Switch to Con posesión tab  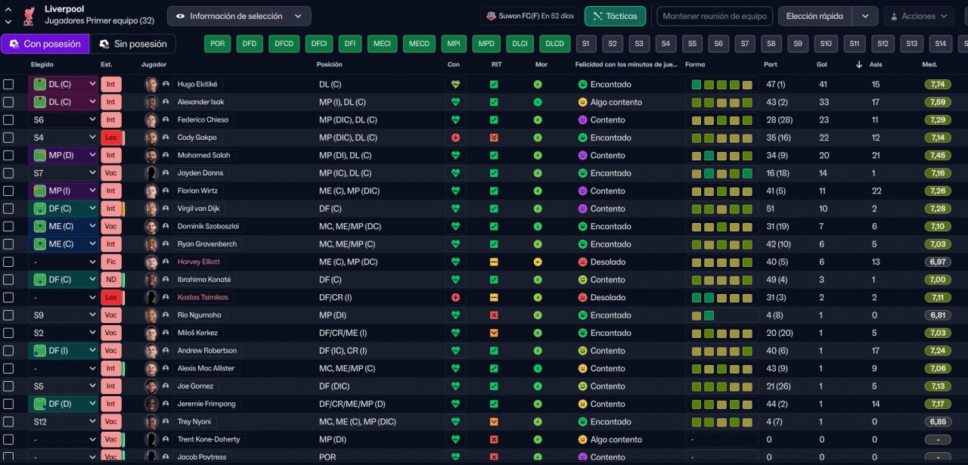(45, 44)
